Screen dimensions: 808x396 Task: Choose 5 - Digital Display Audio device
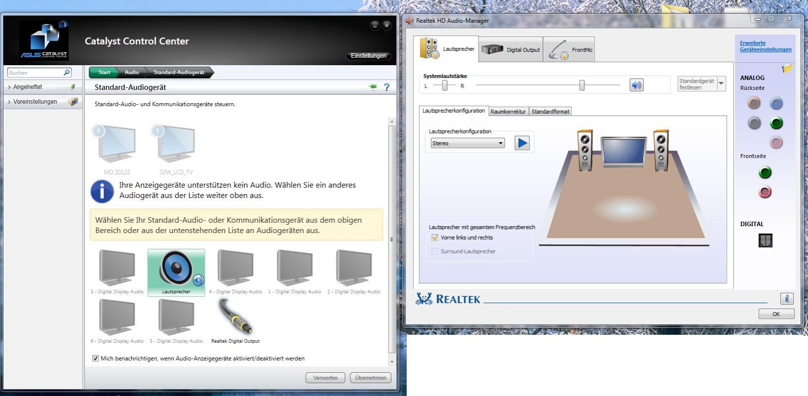176,317
